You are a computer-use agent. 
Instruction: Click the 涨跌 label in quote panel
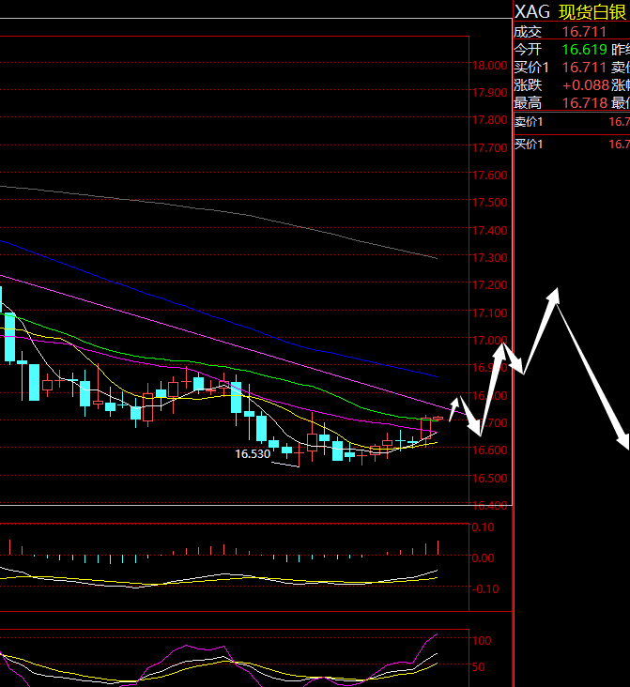pos(528,85)
